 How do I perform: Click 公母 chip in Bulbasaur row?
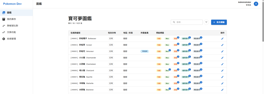[x=111, y=39]
